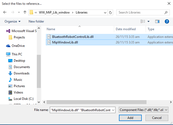
Task: Click the Add button
Action: coord(130,118)
